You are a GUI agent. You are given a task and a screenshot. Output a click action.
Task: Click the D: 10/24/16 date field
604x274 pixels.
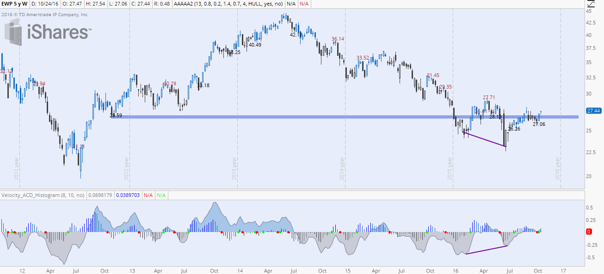[45, 4]
